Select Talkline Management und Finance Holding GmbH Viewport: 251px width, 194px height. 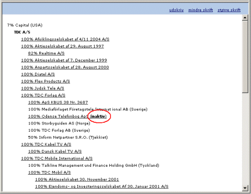pyautogui.click(x=94, y=165)
